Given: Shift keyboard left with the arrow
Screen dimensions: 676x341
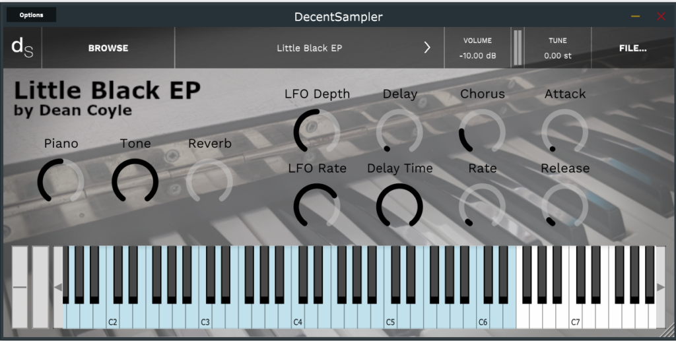Looking at the screenshot, I should pos(58,287).
